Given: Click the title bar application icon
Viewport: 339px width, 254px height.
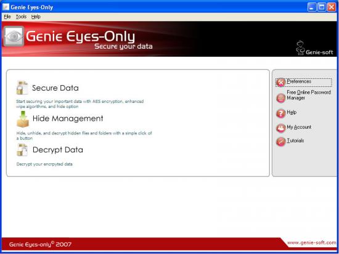Looking at the screenshot, I should pos(6,7).
